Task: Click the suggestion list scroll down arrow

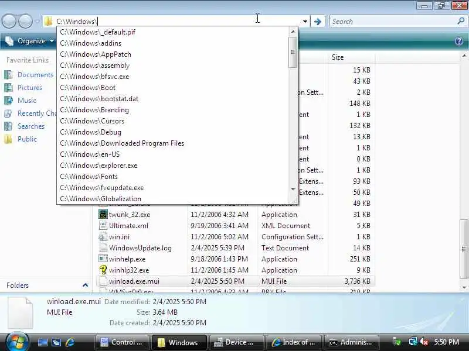Action: click(293, 189)
